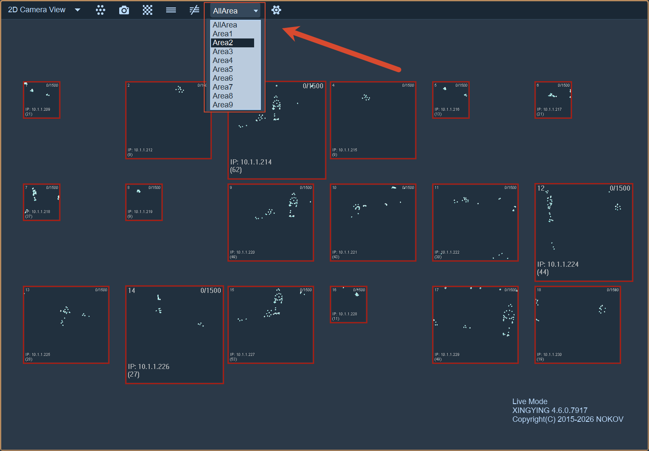Viewport: 649px width, 451px height.
Task: Select camera 15 view at 10.1.1.227
Action: (x=271, y=325)
